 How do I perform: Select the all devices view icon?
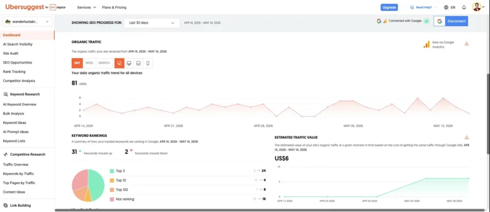click(119, 63)
